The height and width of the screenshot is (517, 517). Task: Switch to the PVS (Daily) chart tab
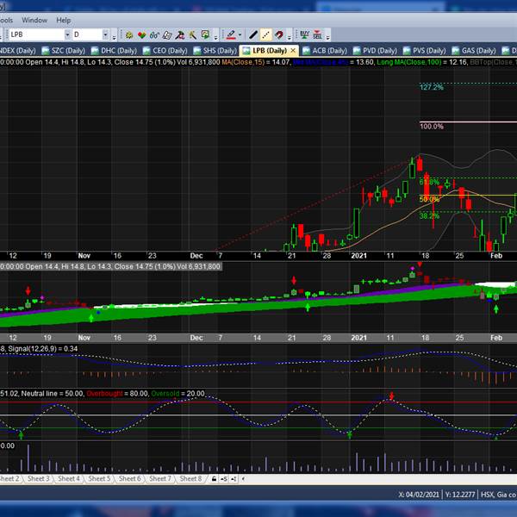coord(425,51)
